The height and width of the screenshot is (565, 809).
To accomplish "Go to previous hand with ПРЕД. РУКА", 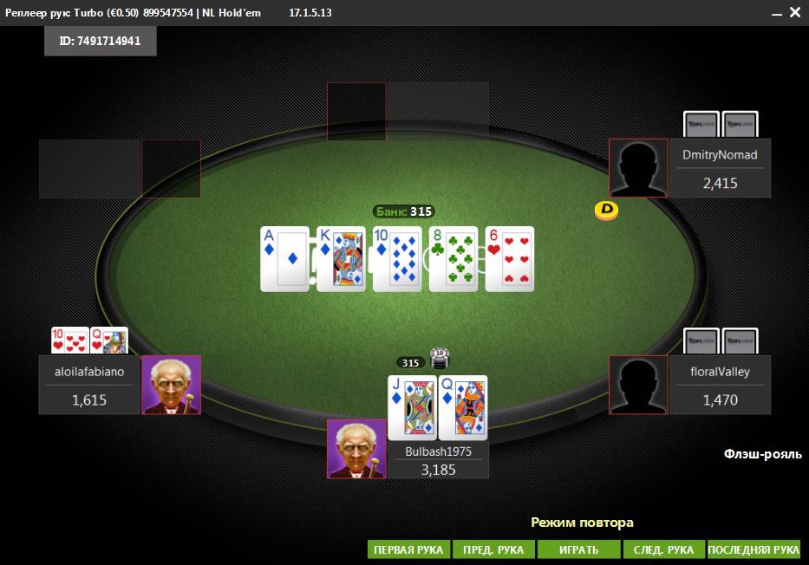I will tap(493, 549).
